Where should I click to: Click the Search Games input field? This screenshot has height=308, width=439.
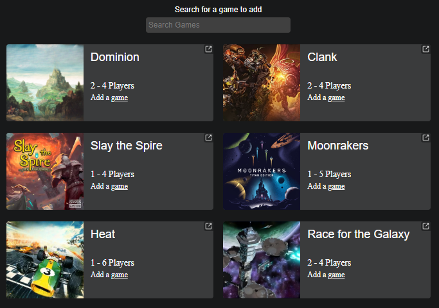tap(218, 25)
